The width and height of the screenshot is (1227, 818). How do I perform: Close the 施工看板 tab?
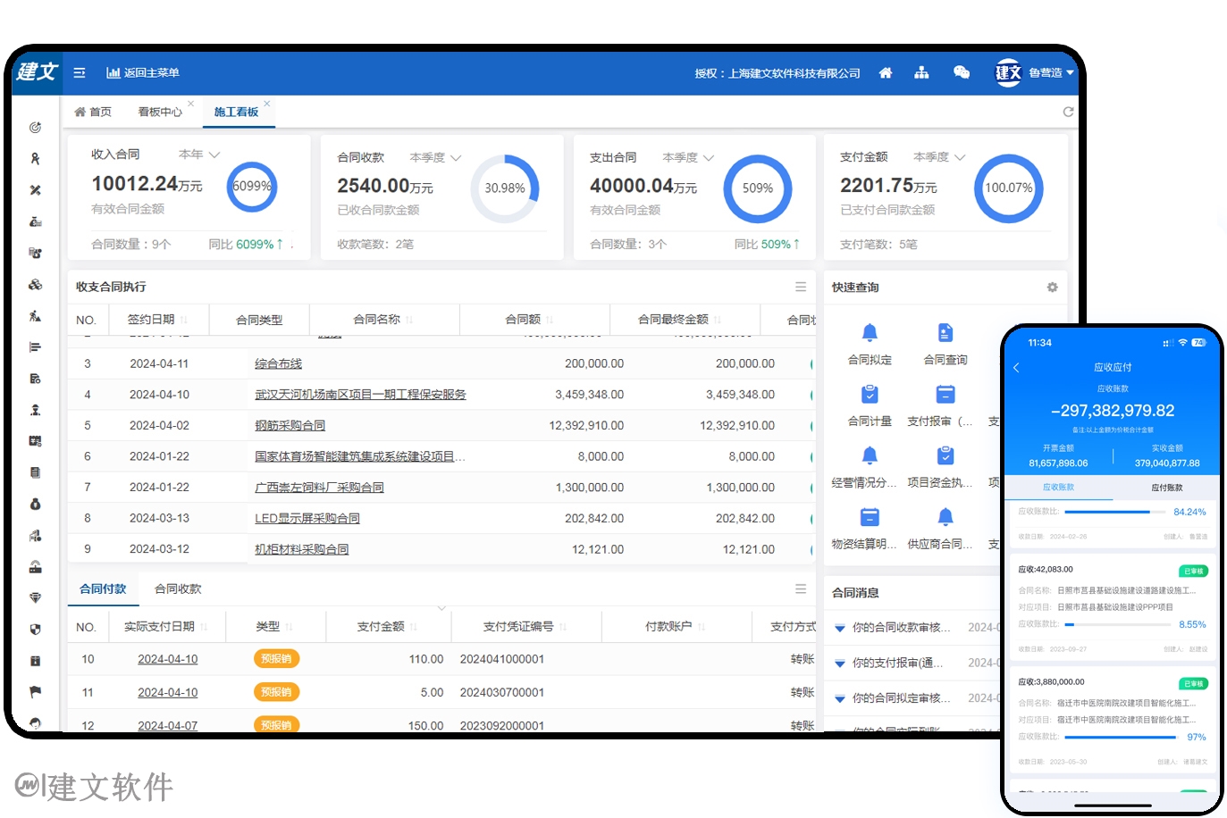pos(266,104)
